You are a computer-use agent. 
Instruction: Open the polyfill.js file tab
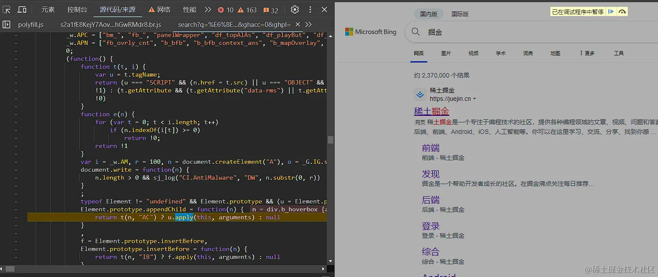tap(31, 25)
